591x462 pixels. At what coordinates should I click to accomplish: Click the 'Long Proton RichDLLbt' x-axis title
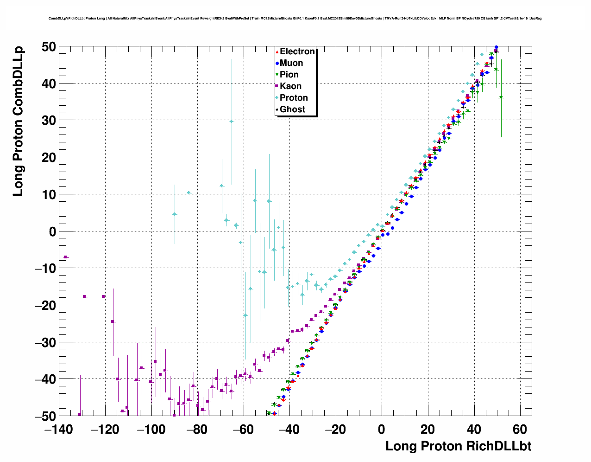(x=458, y=446)
